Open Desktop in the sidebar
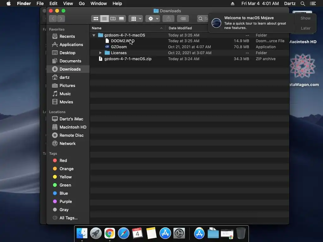The image size is (323, 242). [68, 53]
